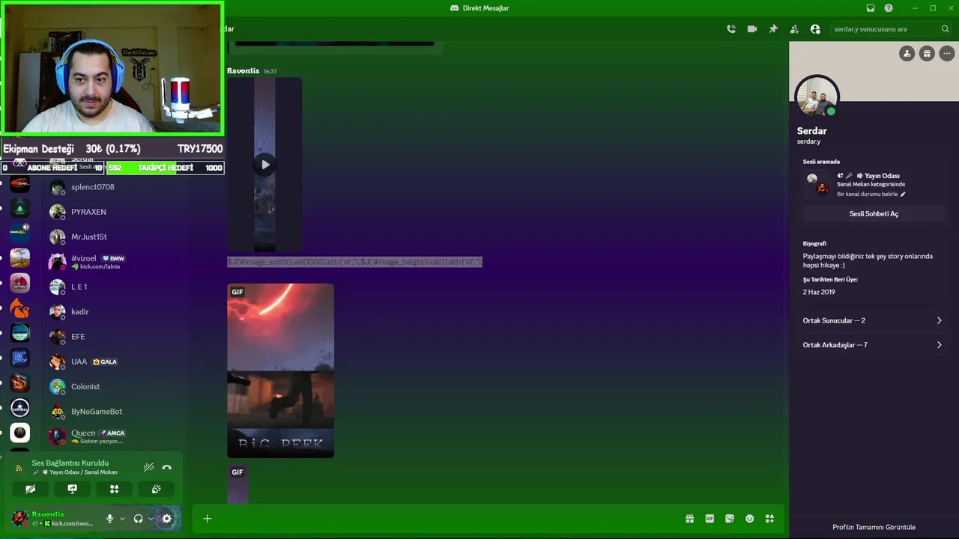The width and height of the screenshot is (959, 539).
Task: Open DM with splenct0708
Action: coord(112,187)
